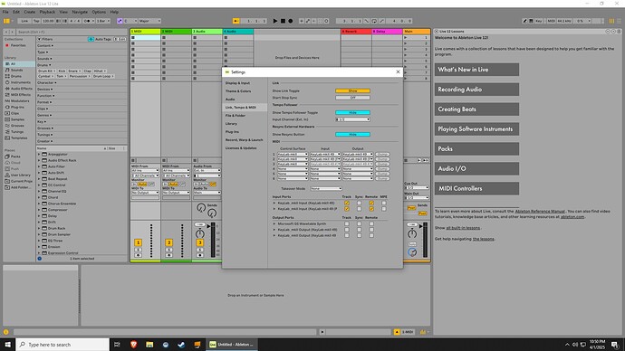This screenshot has height=351, width=625.
Task: Open Tunings category in browser
Action: pyautogui.click(x=17, y=132)
